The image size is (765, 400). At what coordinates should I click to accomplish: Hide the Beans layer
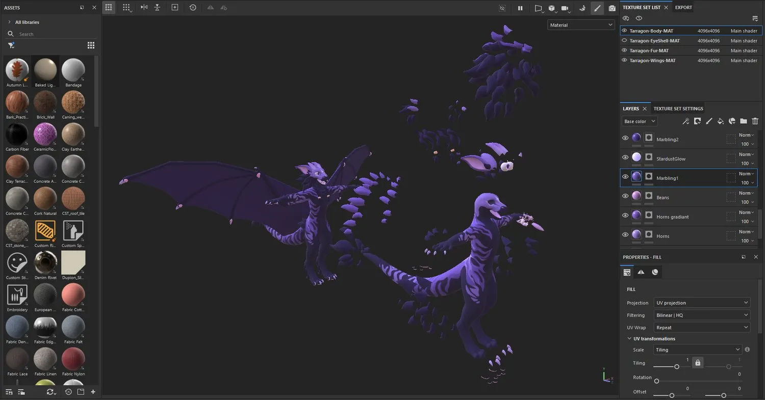tap(625, 196)
